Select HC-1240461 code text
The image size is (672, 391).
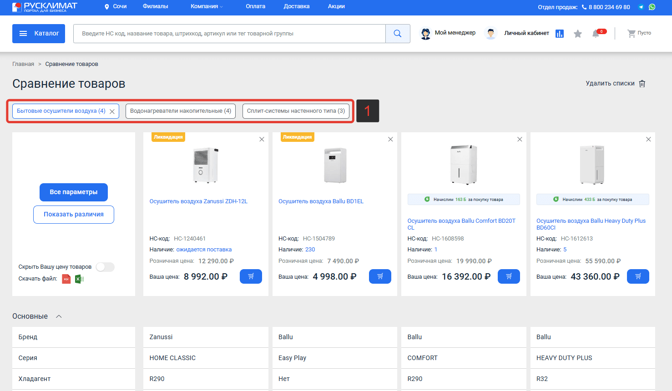190,239
